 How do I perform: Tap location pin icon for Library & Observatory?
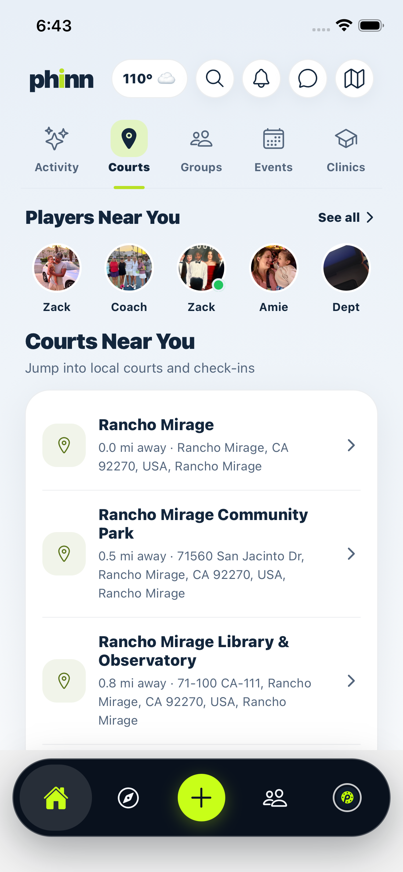click(x=64, y=681)
